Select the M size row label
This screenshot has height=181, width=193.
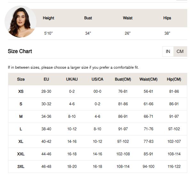[x=21, y=116]
